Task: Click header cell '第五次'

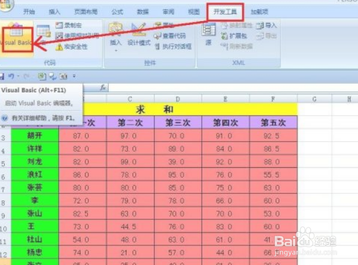Action: tap(273, 123)
